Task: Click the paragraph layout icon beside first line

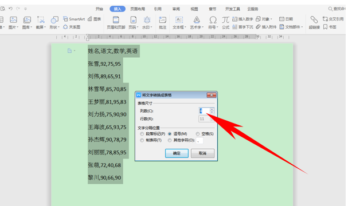Action: pyautogui.click(x=70, y=51)
